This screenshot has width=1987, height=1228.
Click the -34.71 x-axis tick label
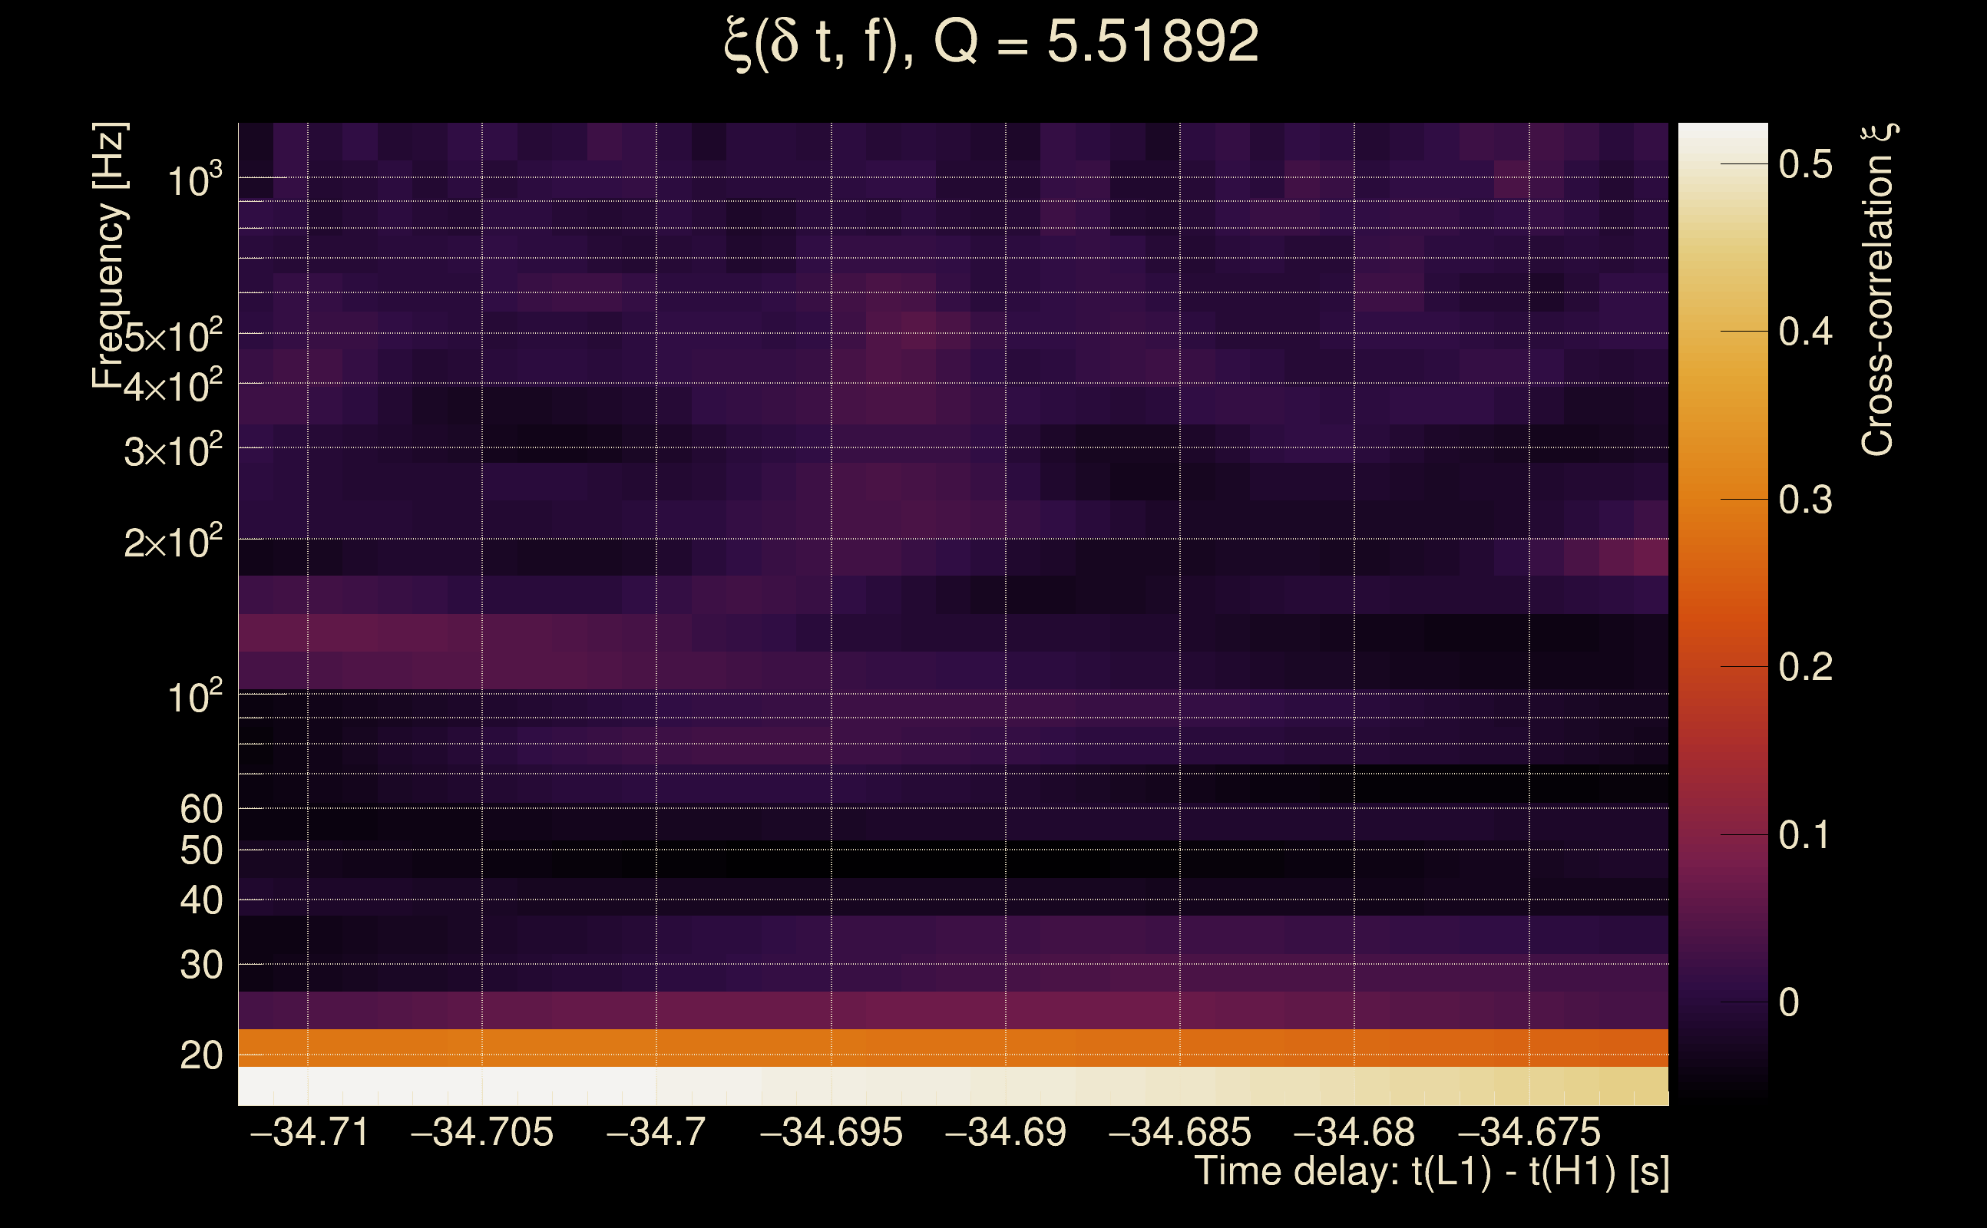[309, 1132]
